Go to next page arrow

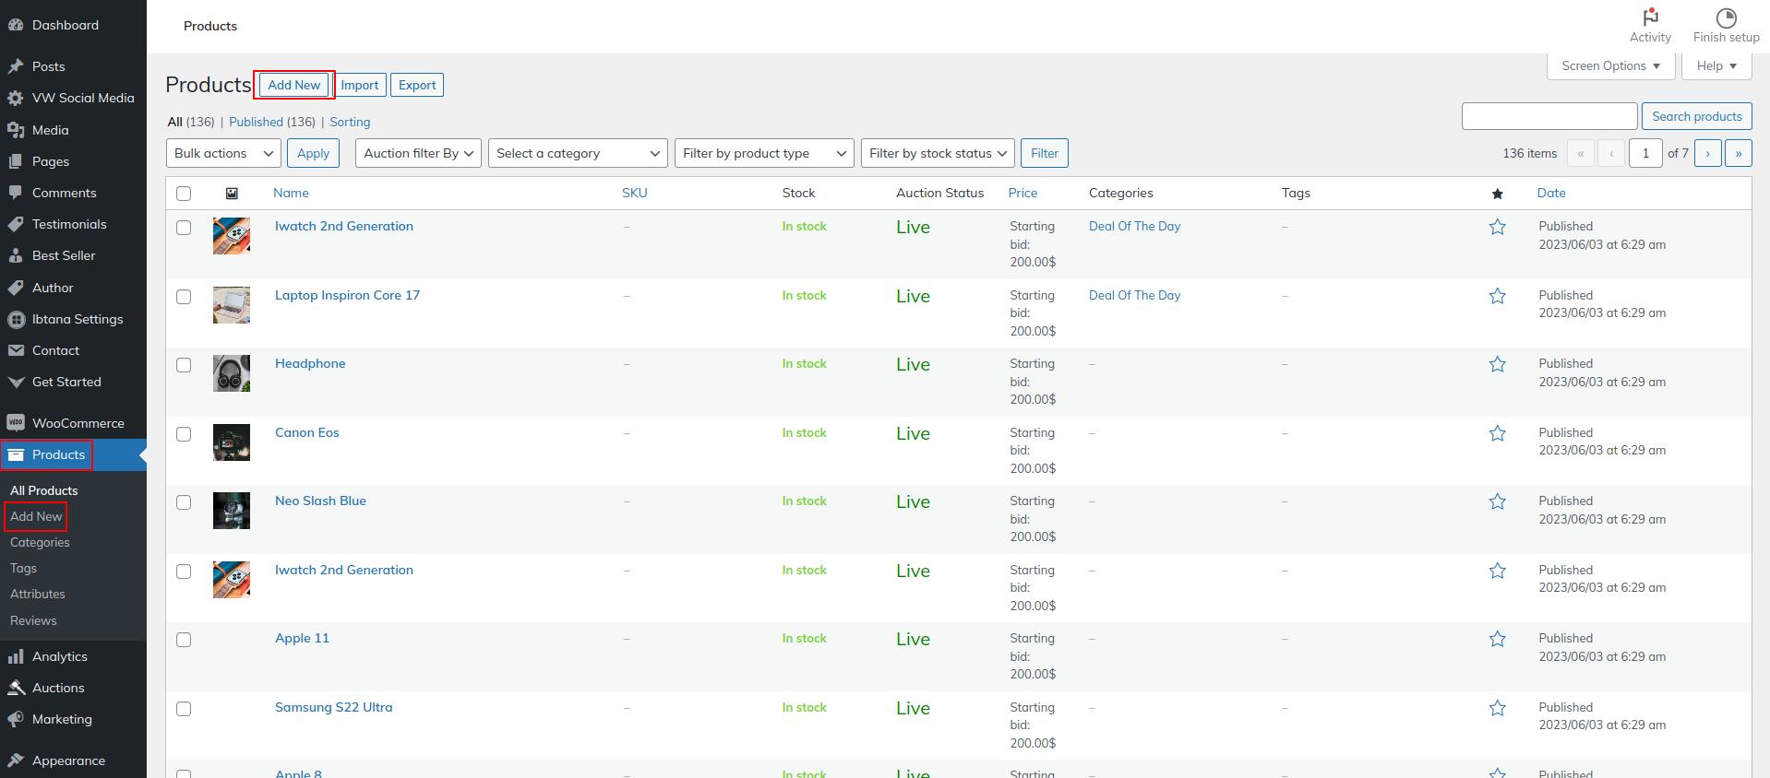[1707, 154]
